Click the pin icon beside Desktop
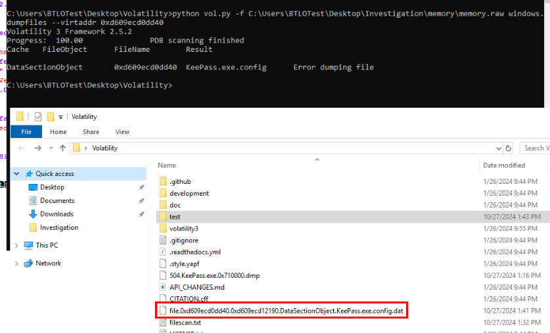The image size is (550, 333). [141, 187]
